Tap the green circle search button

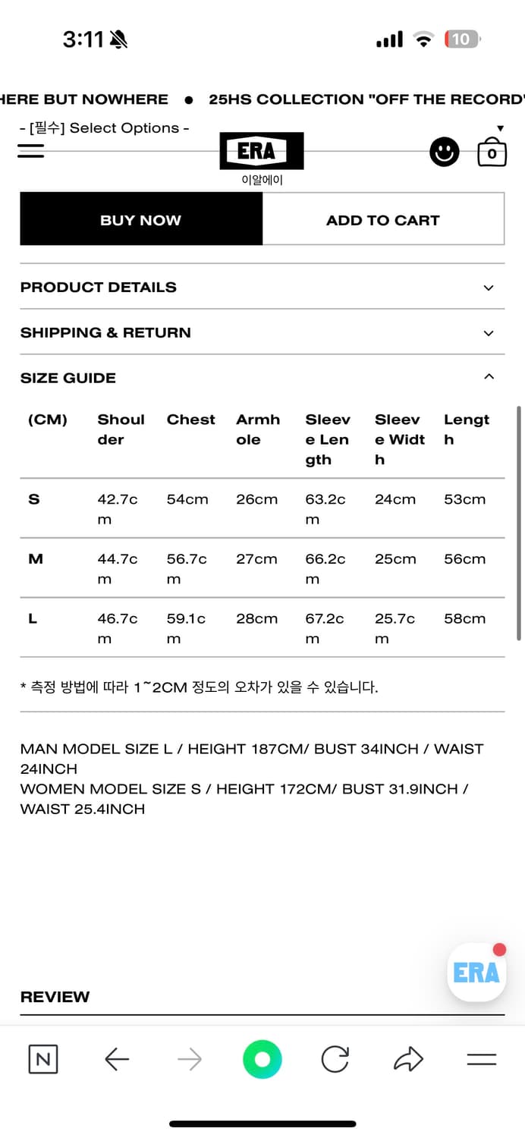coord(262,1059)
